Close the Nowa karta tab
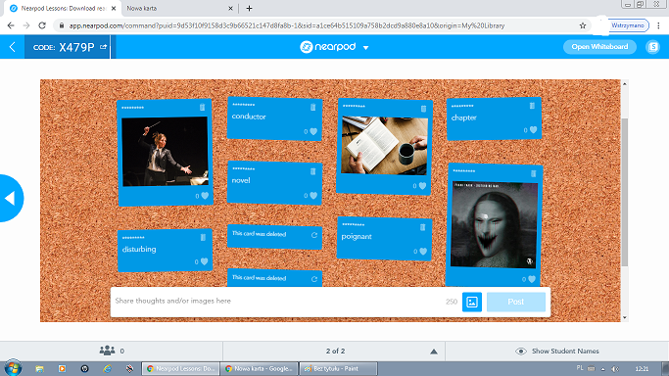669x376 pixels. pos(230,8)
